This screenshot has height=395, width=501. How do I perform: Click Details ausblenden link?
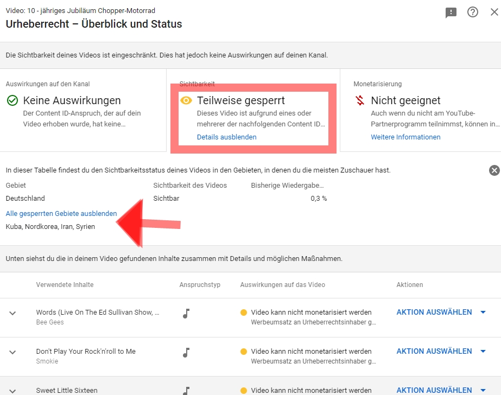226,137
